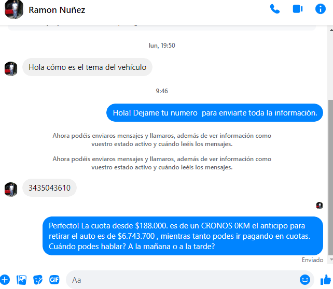Click sender avatar beside 'Hola cómo es' message

(x=11, y=69)
